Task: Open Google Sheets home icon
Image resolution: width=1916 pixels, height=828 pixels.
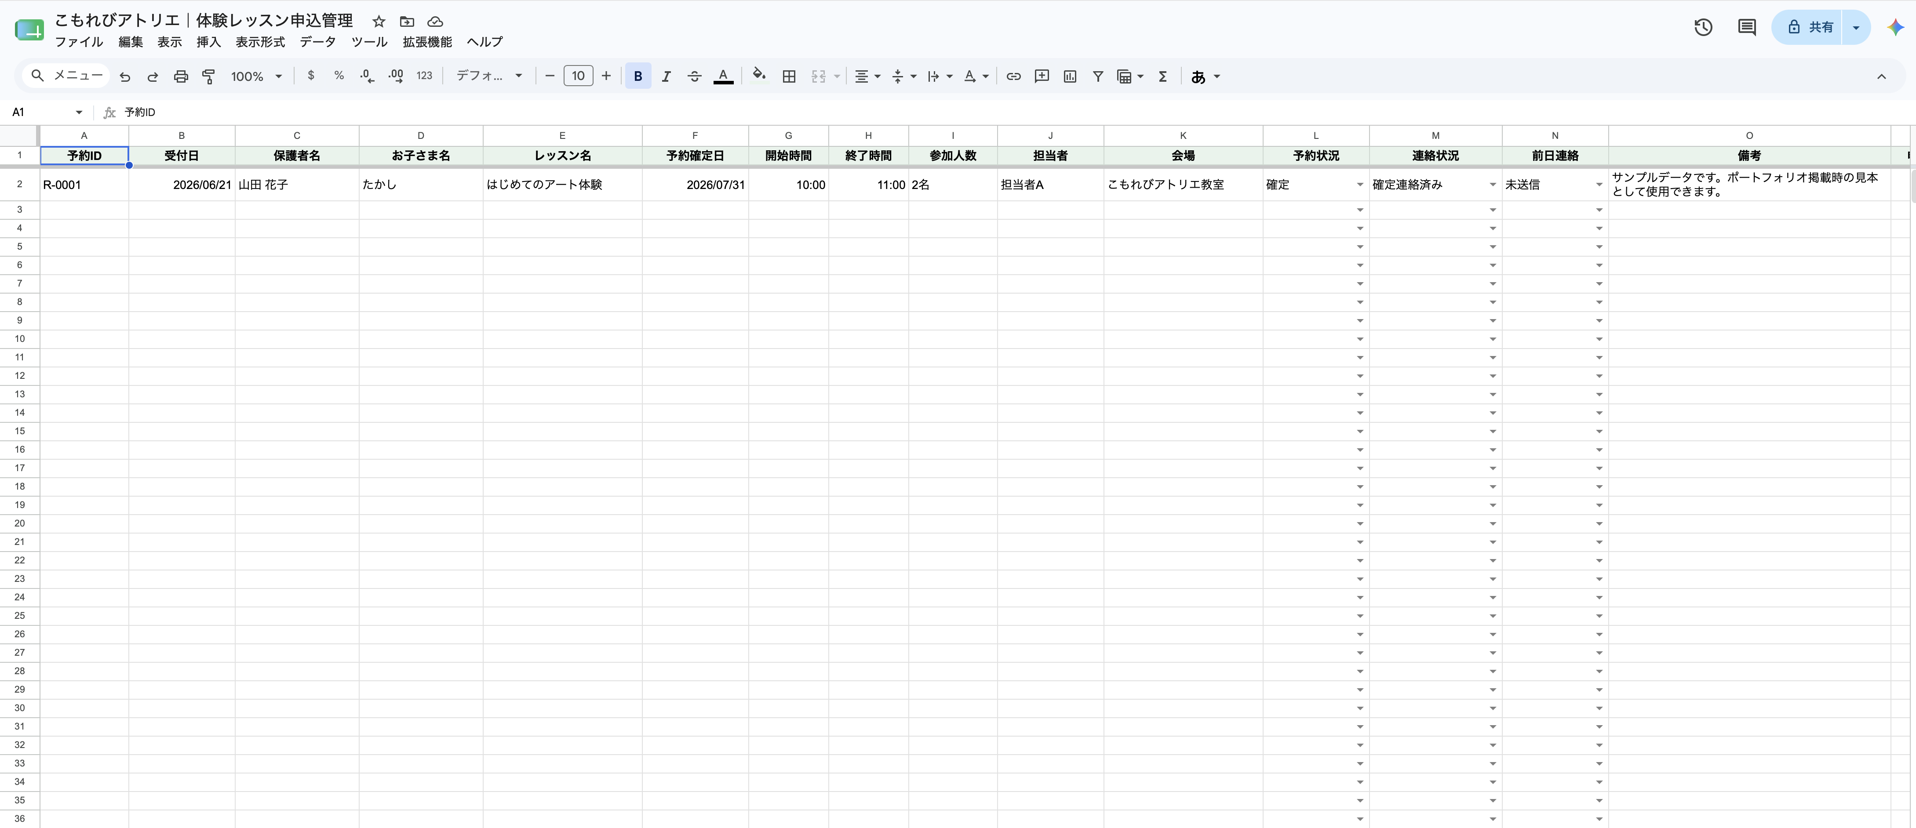Action: pyautogui.click(x=29, y=30)
